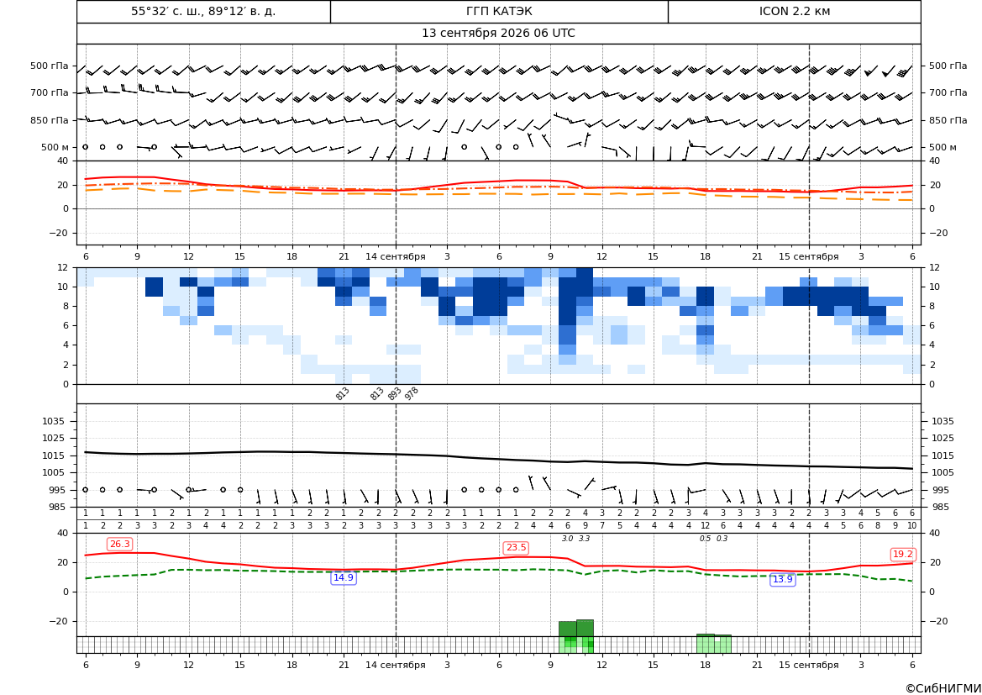Click the 13 сентября 2026 06 UTC title
The height and width of the screenshot is (695, 982).
[498, 34]
